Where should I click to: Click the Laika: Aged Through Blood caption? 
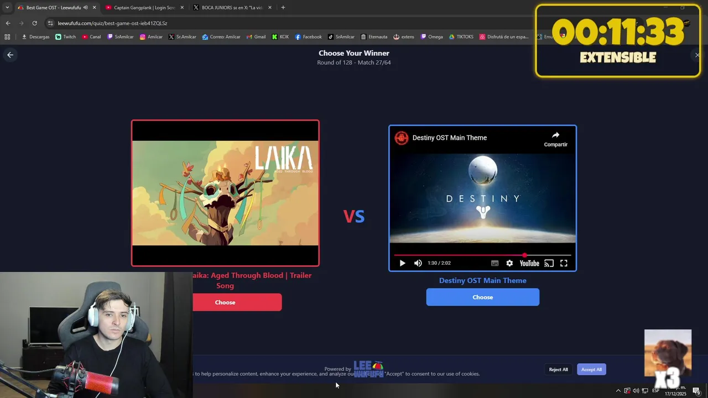(x=252, y=280)
